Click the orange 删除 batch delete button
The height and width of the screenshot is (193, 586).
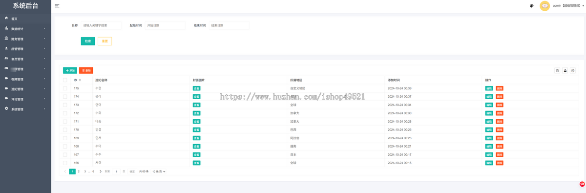(86, 70)
